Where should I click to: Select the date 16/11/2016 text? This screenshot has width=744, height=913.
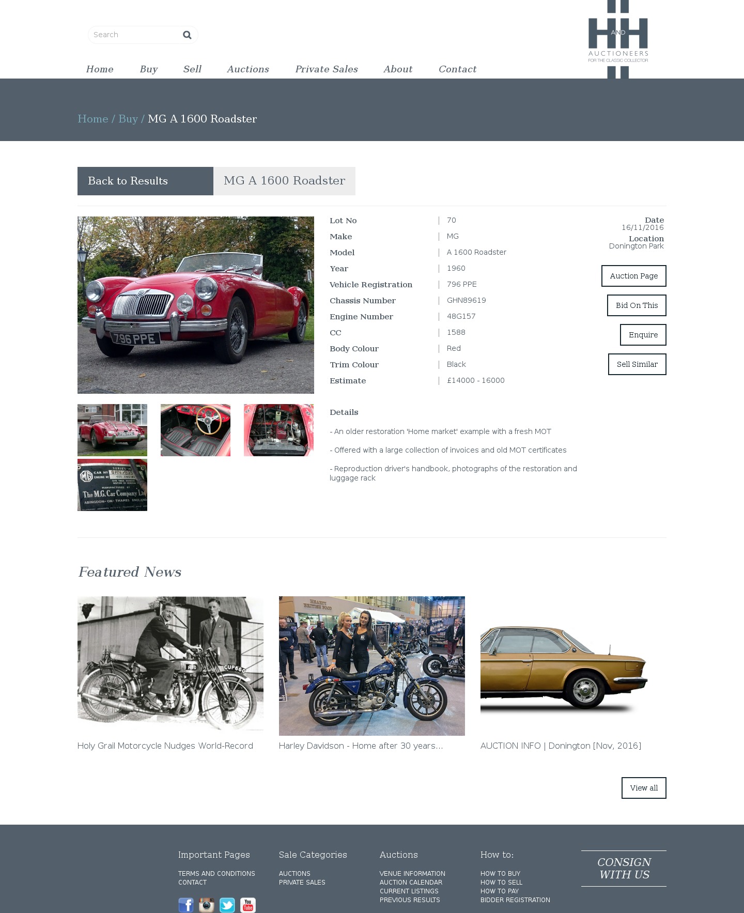click(642, 227)
